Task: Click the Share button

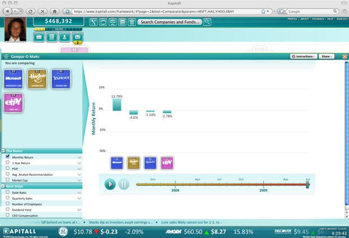Action: pos(326,56)
